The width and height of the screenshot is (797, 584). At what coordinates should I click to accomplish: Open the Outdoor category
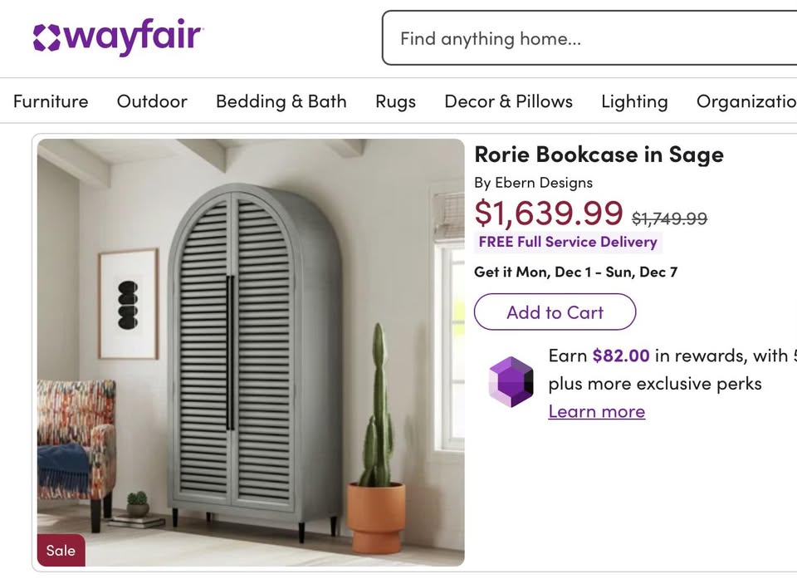152,101
